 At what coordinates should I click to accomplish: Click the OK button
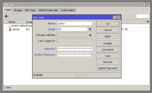(x=108, y=24)
